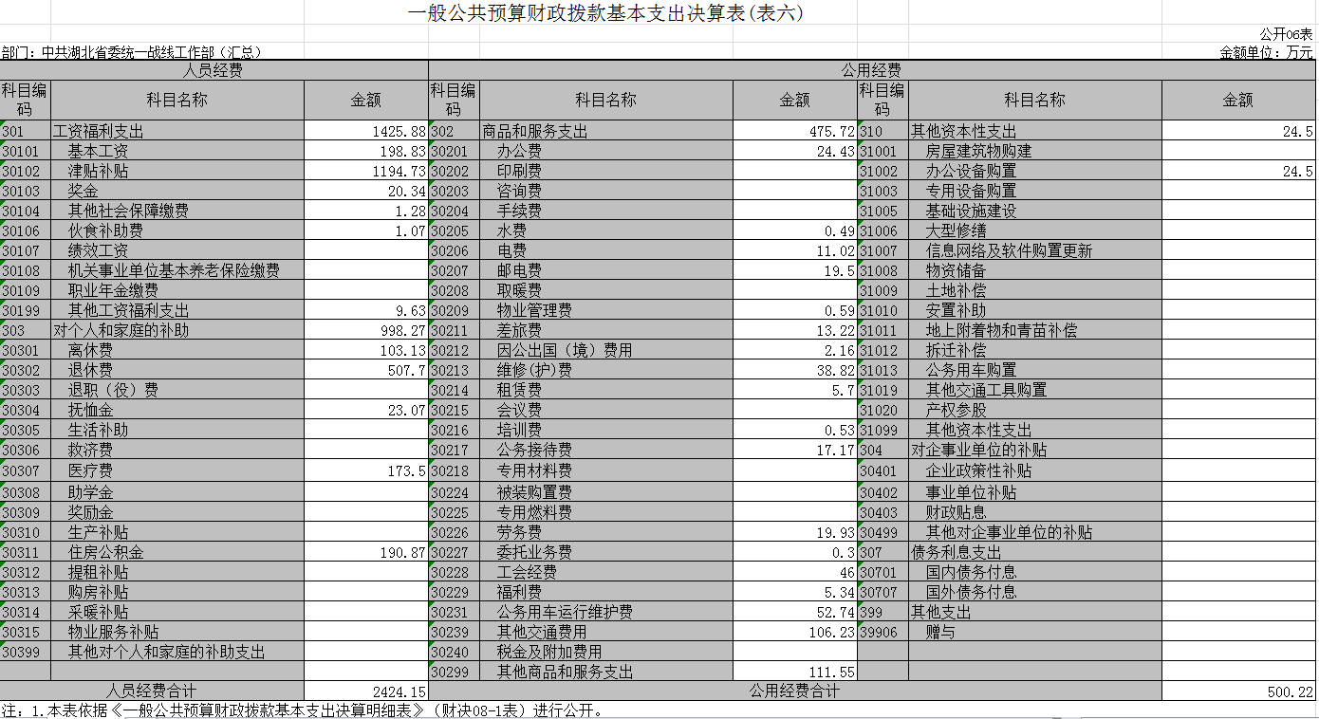Click amount 111.55
Screen dimensions: 1319x719
coord(795,672)
